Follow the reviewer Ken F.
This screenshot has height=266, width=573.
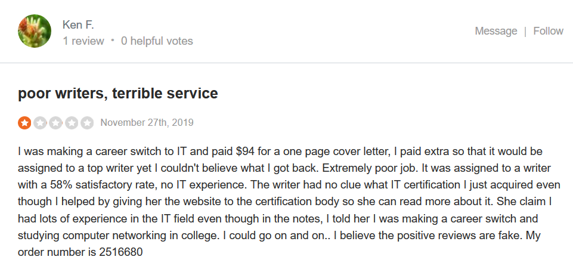tap(548, 31)
